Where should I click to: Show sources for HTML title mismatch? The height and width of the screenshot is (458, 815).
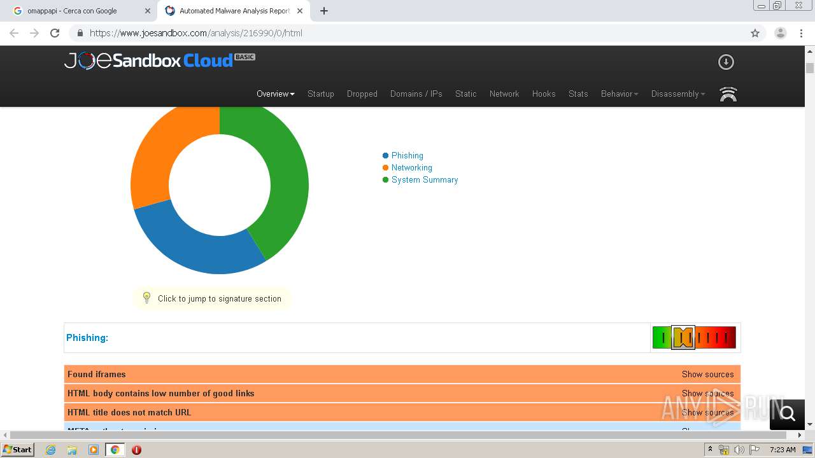(x=707, y=412)
